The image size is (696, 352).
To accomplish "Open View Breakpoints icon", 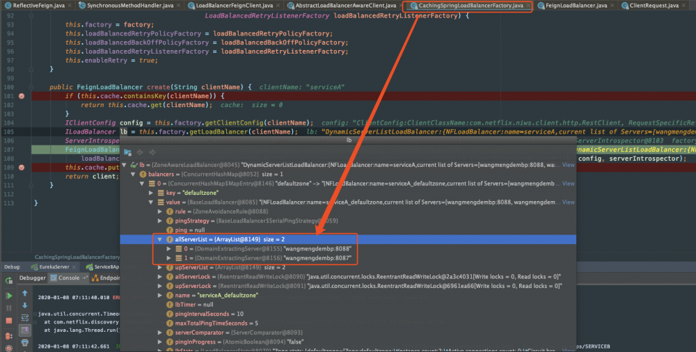I will 8,336.
